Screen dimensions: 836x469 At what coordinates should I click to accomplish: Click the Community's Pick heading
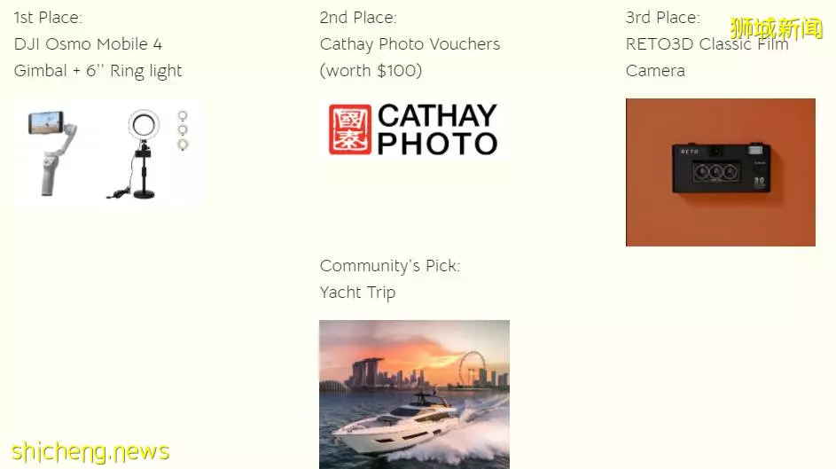[390, 265]
